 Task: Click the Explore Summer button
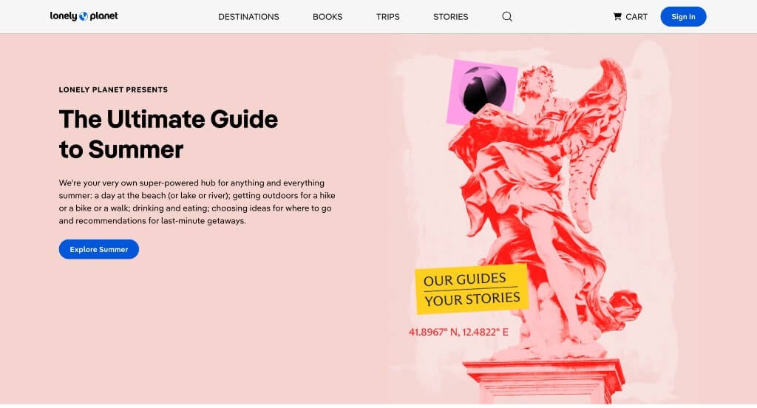99,249
